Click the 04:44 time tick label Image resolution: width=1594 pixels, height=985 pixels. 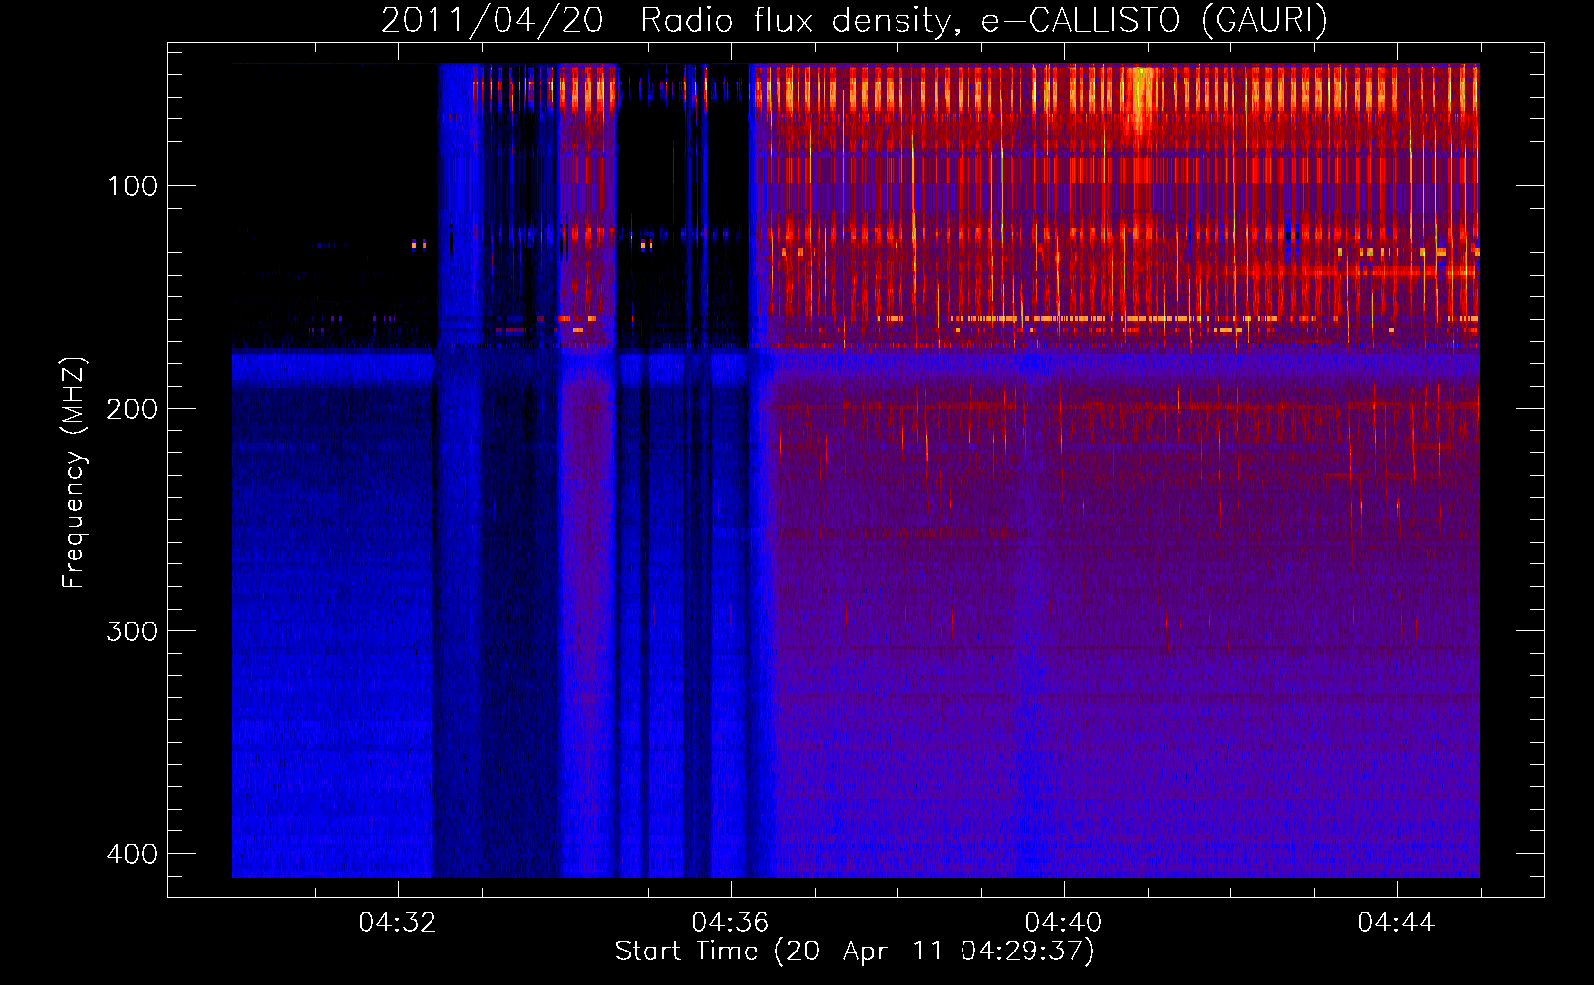tap(1397, 923)
